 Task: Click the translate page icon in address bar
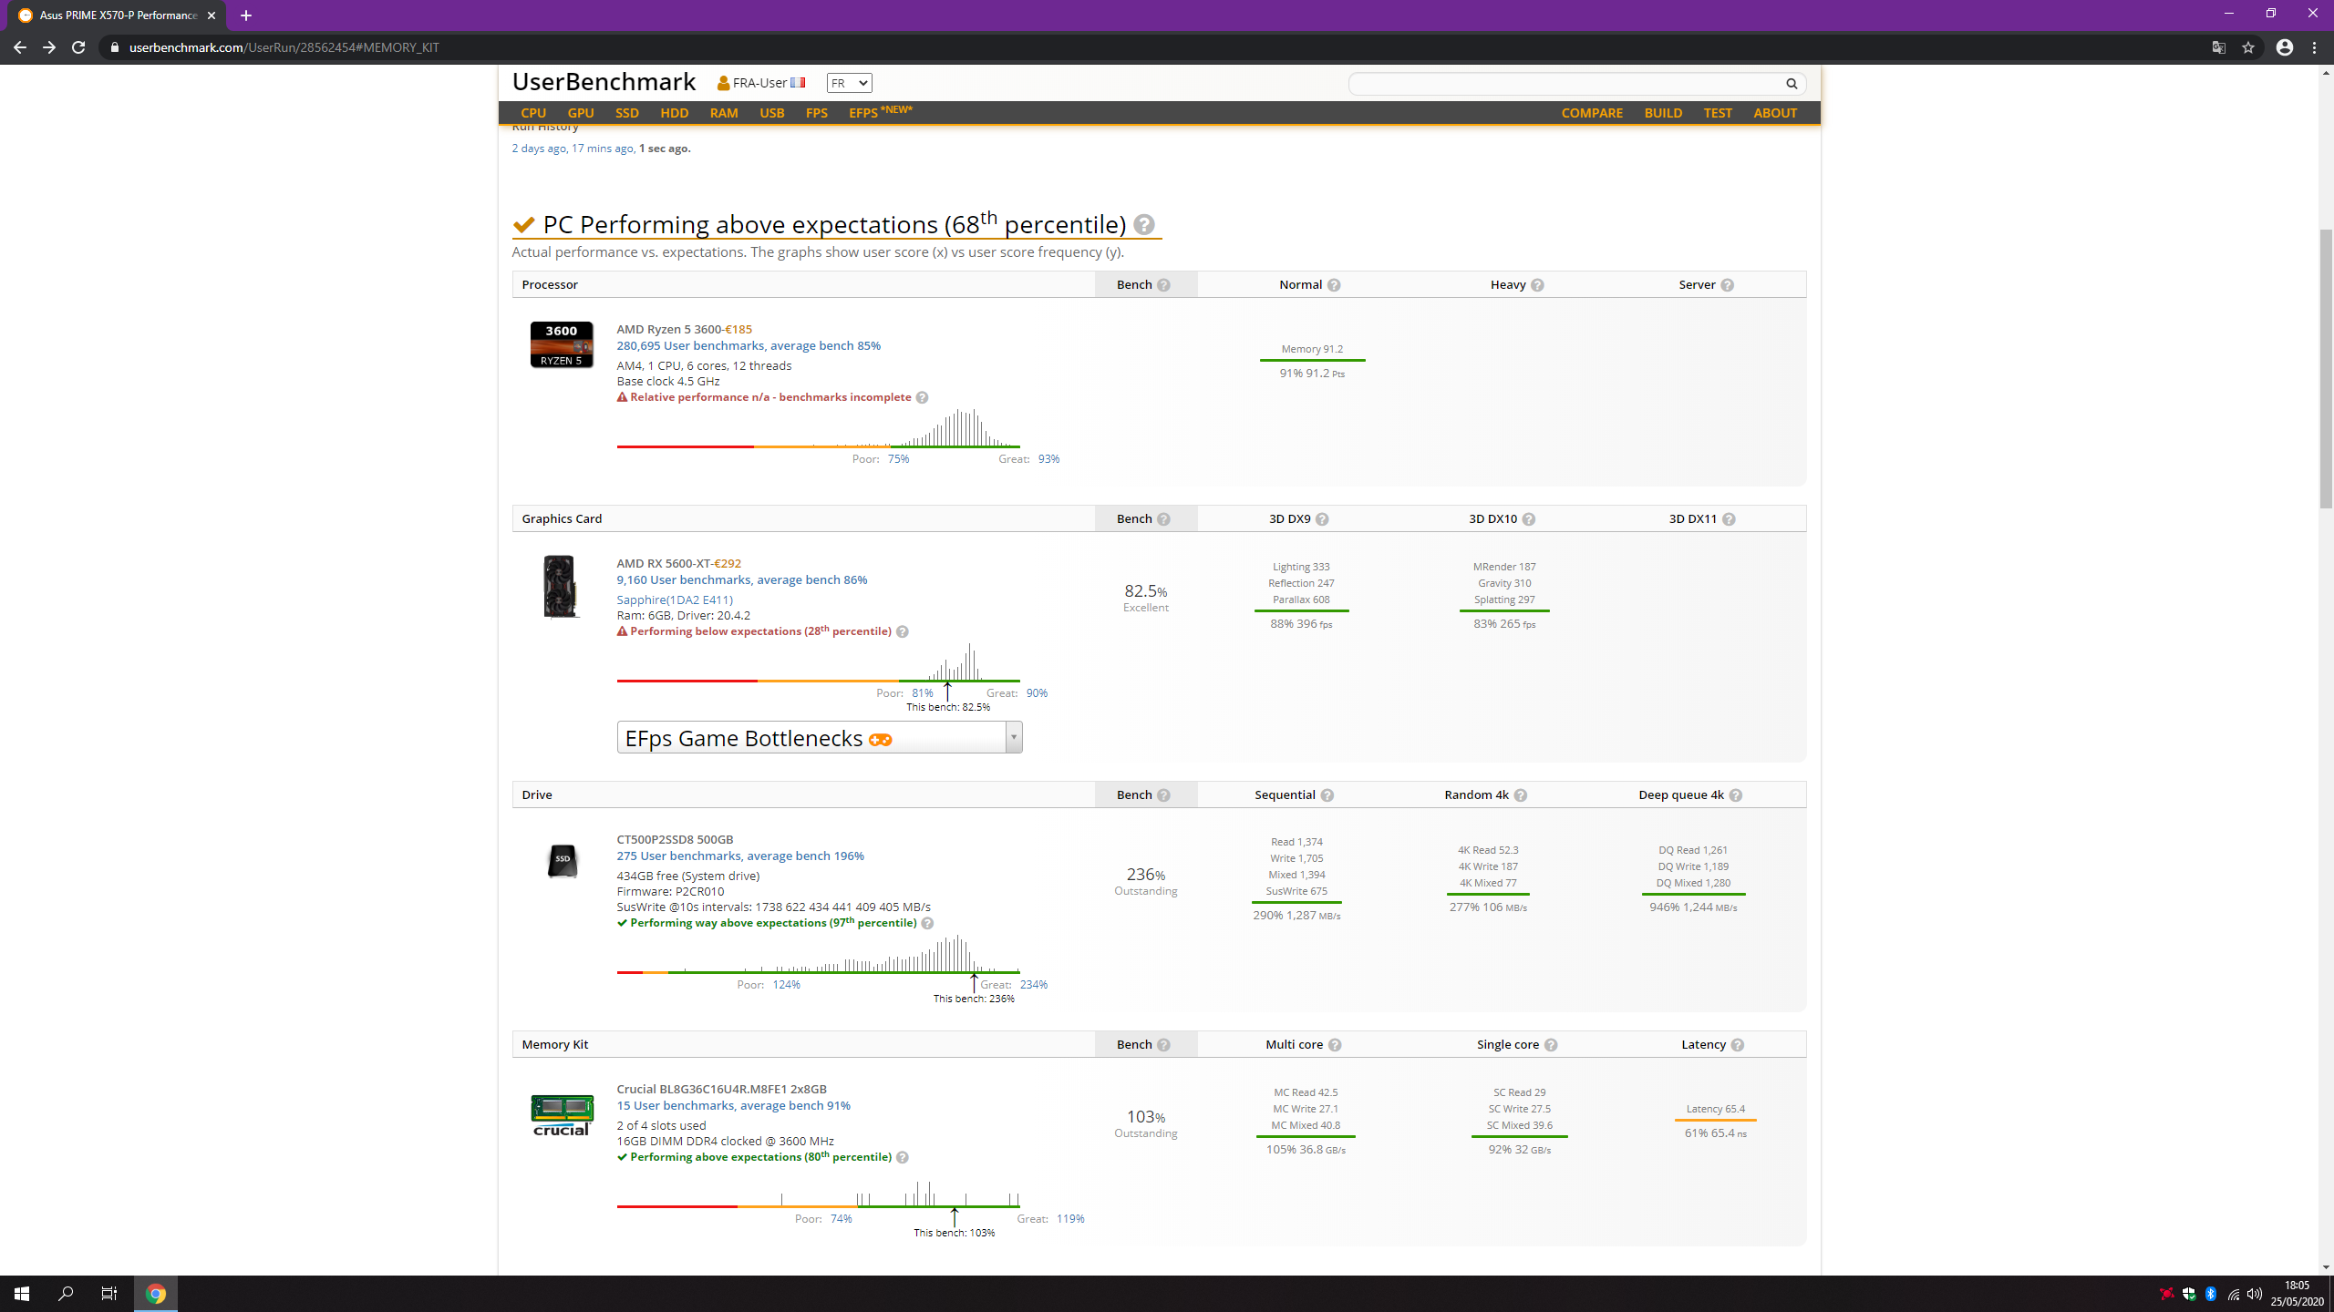[x=2219, y=47]
